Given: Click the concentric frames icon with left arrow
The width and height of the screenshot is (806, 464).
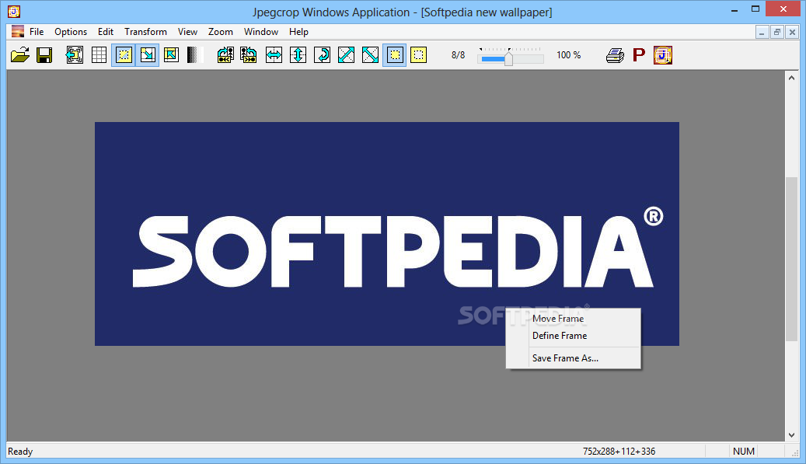Looking at the screenshot, I should [75, 55].
